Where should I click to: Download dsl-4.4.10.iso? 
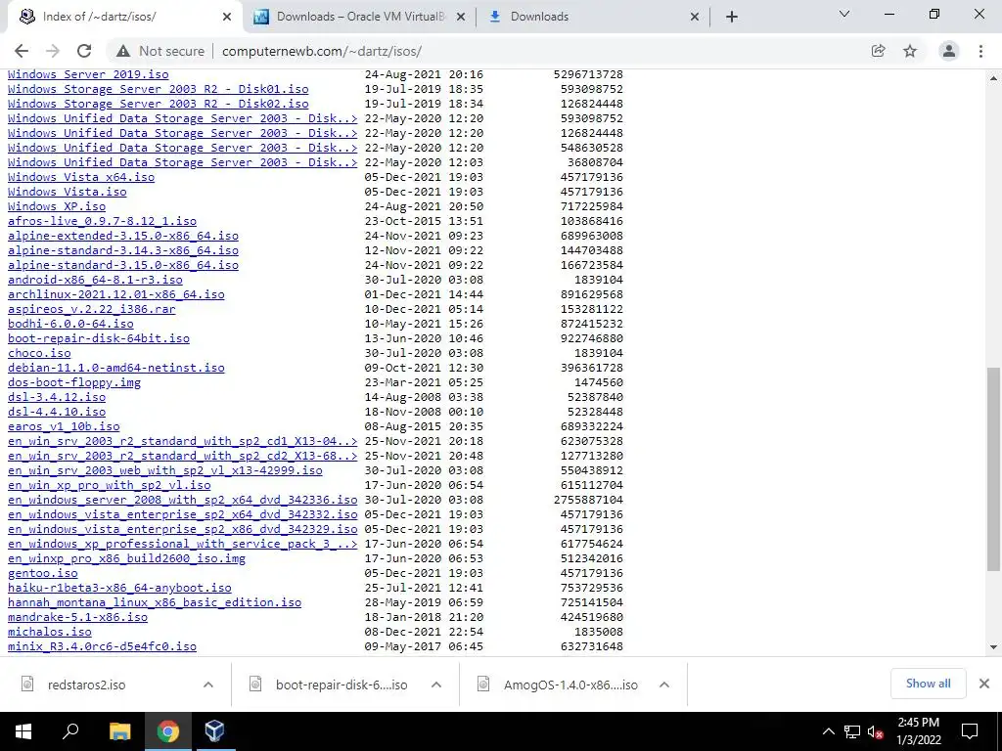pos(57,412)
